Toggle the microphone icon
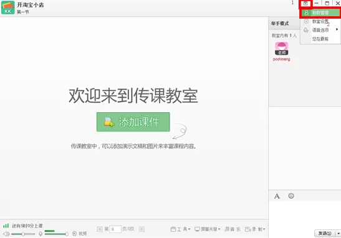 pos(41,234)
